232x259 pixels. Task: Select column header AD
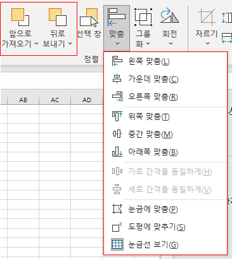[x=87, y=100]
